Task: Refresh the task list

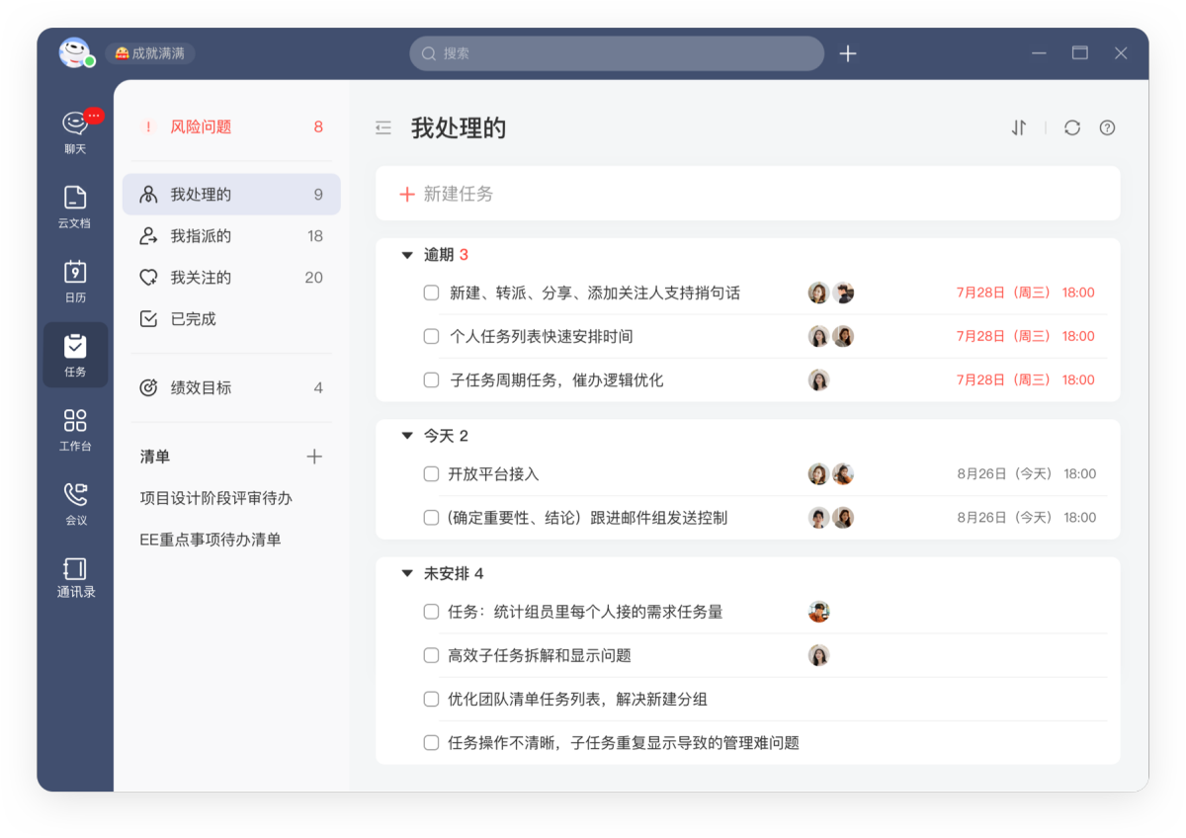Action: point(1071,127)
